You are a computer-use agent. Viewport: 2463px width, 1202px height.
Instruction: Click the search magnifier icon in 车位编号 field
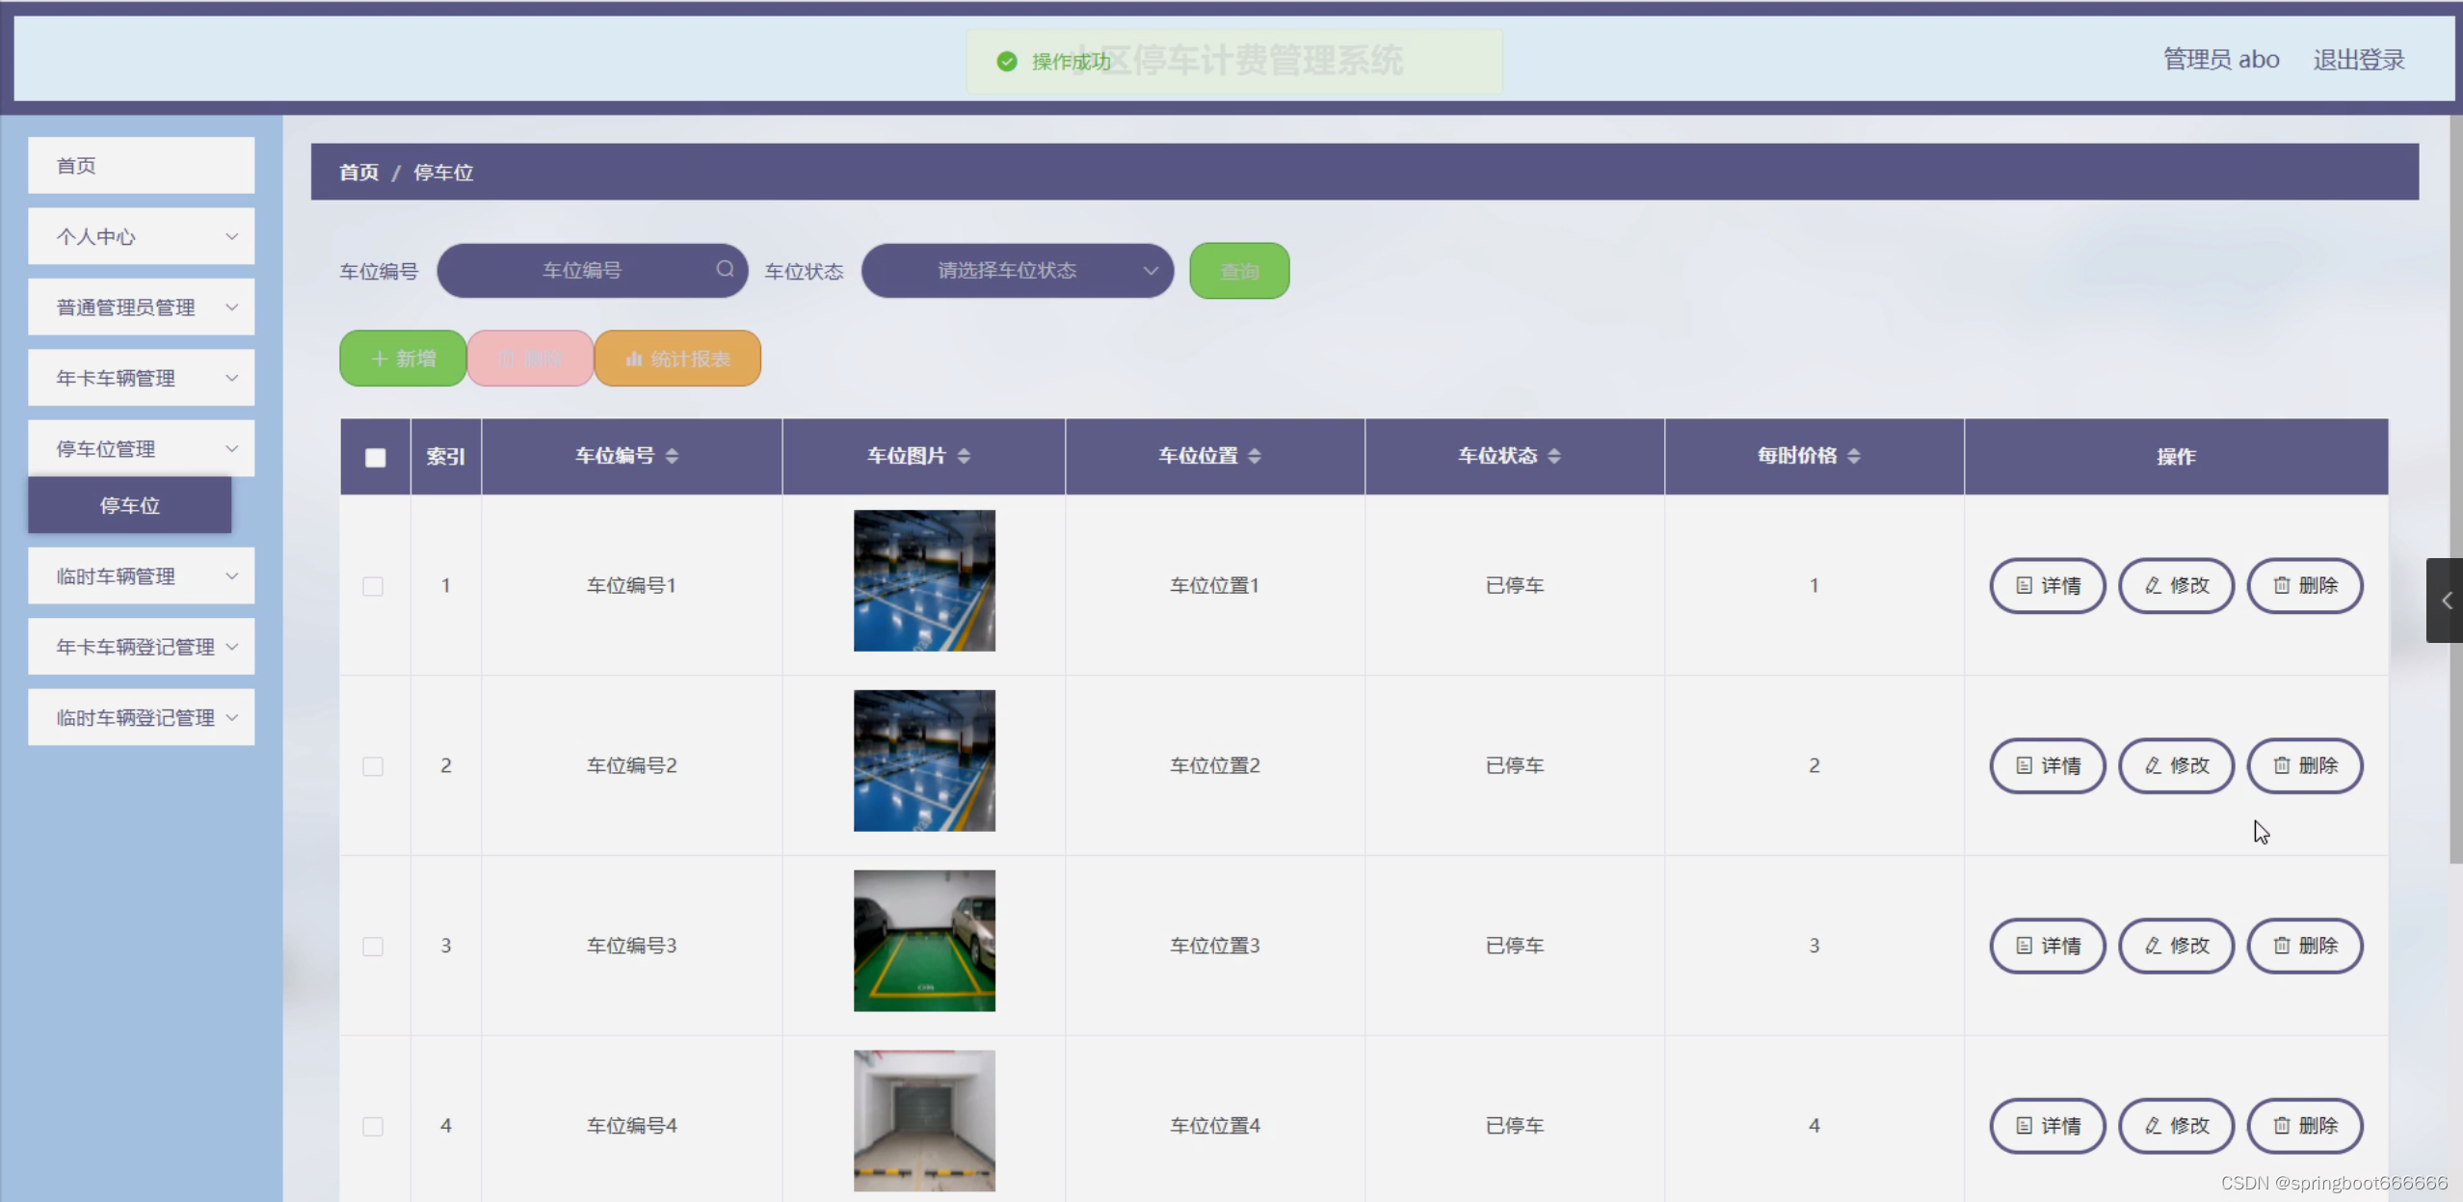pyautogui.click(x=725, y=270)
